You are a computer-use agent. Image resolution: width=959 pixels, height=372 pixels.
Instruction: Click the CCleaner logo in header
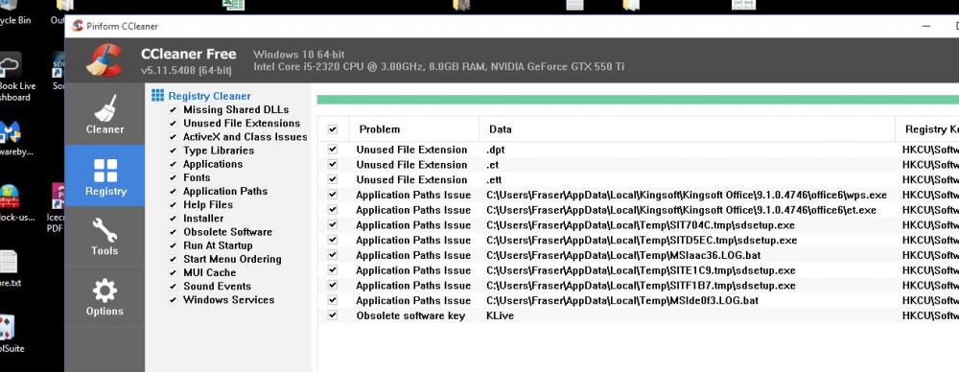coord(105,60)
